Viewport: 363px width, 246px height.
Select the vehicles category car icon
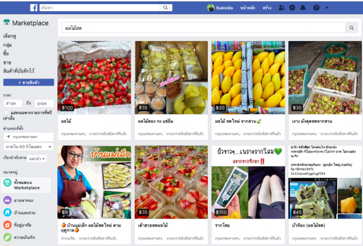[x=8, y=200]
